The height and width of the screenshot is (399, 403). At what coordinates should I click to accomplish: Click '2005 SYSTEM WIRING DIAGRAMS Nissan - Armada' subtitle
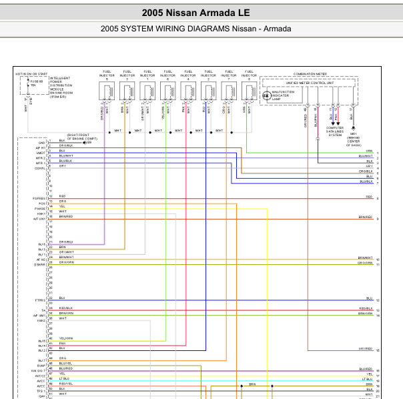coord(196,29)
